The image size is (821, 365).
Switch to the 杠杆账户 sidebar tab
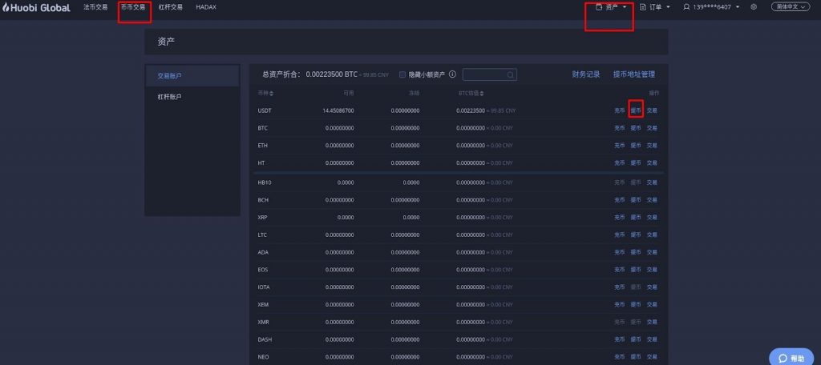[x=169, y=97]
